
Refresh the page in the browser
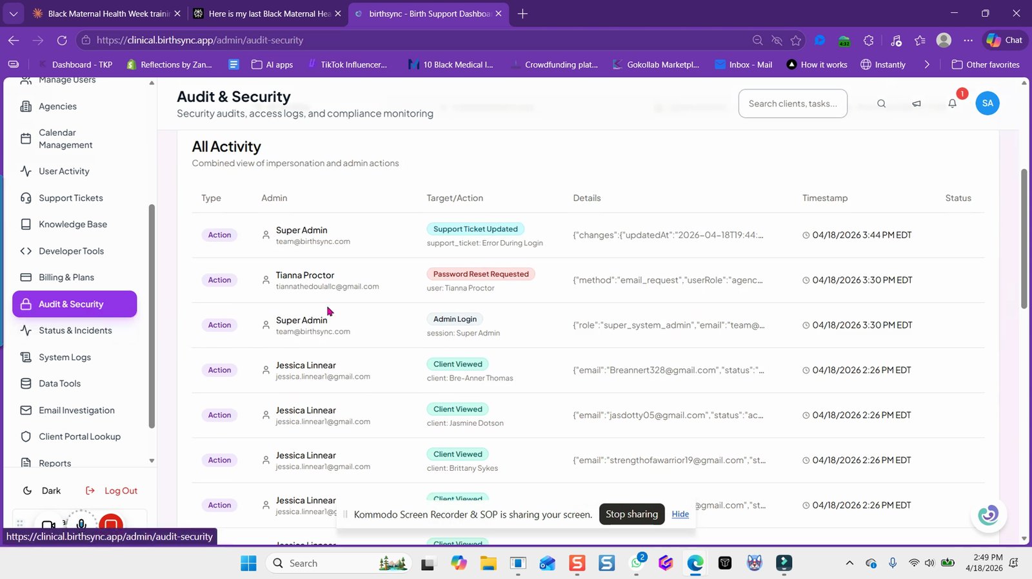pos(62,40)
